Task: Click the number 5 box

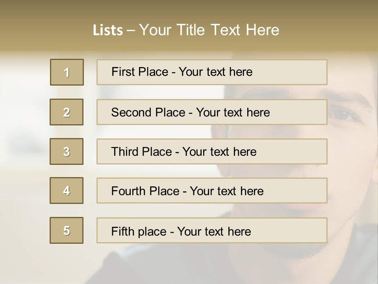Action: click(x=67, y=230)
